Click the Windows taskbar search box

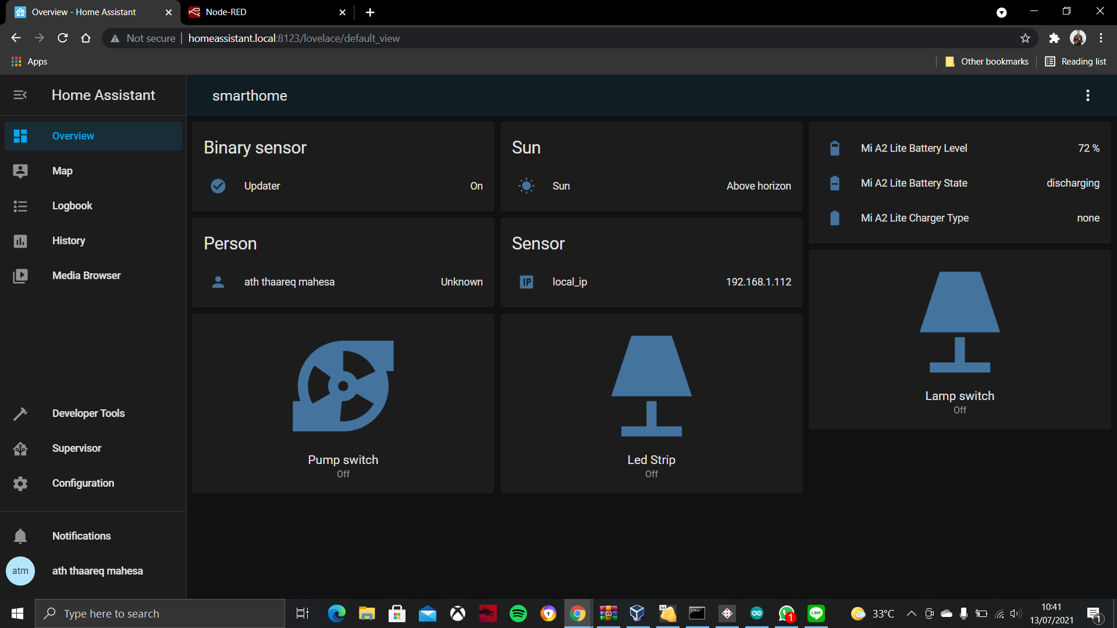(x=160, y=613)
